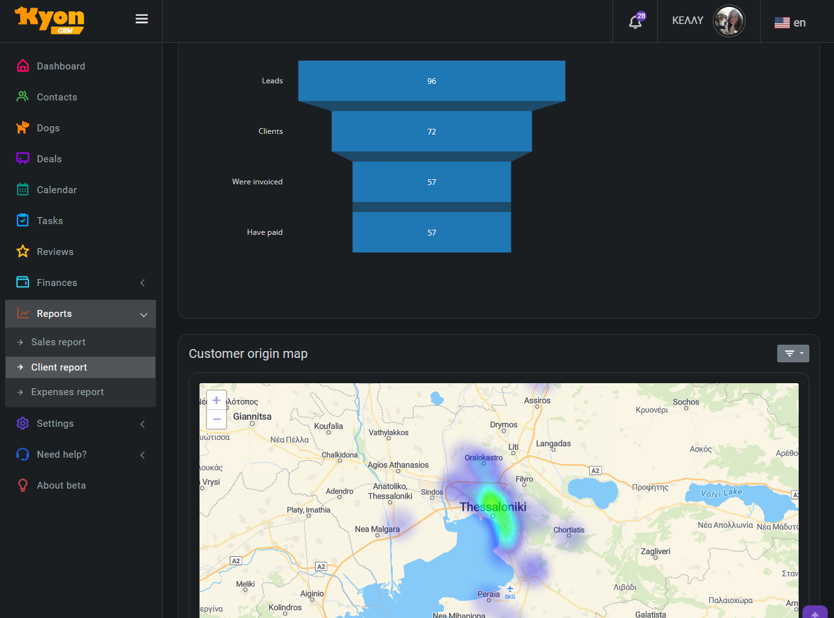Open Deals from the sidebar
Screen dimensions: 834x618
[49, 159]
